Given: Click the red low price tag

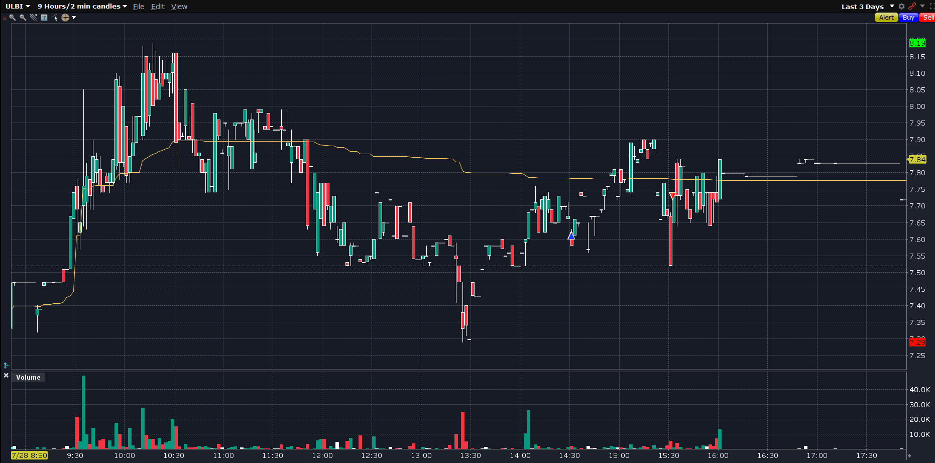Looking at the screenshot, I should click(x=917, y=342).
